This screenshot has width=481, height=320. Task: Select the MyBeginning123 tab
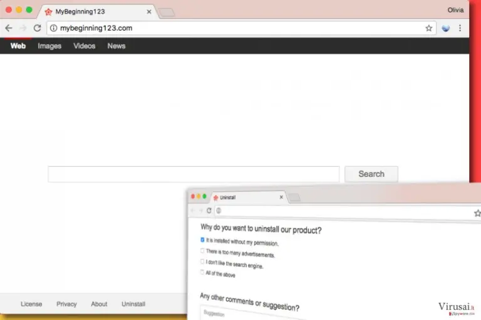pos(98,12)
